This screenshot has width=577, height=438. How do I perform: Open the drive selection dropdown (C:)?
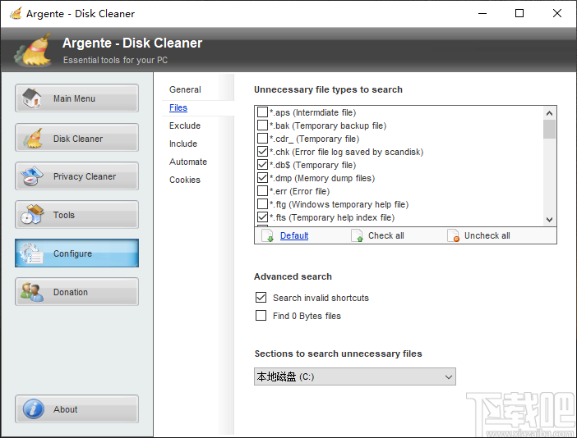[355, 376]
